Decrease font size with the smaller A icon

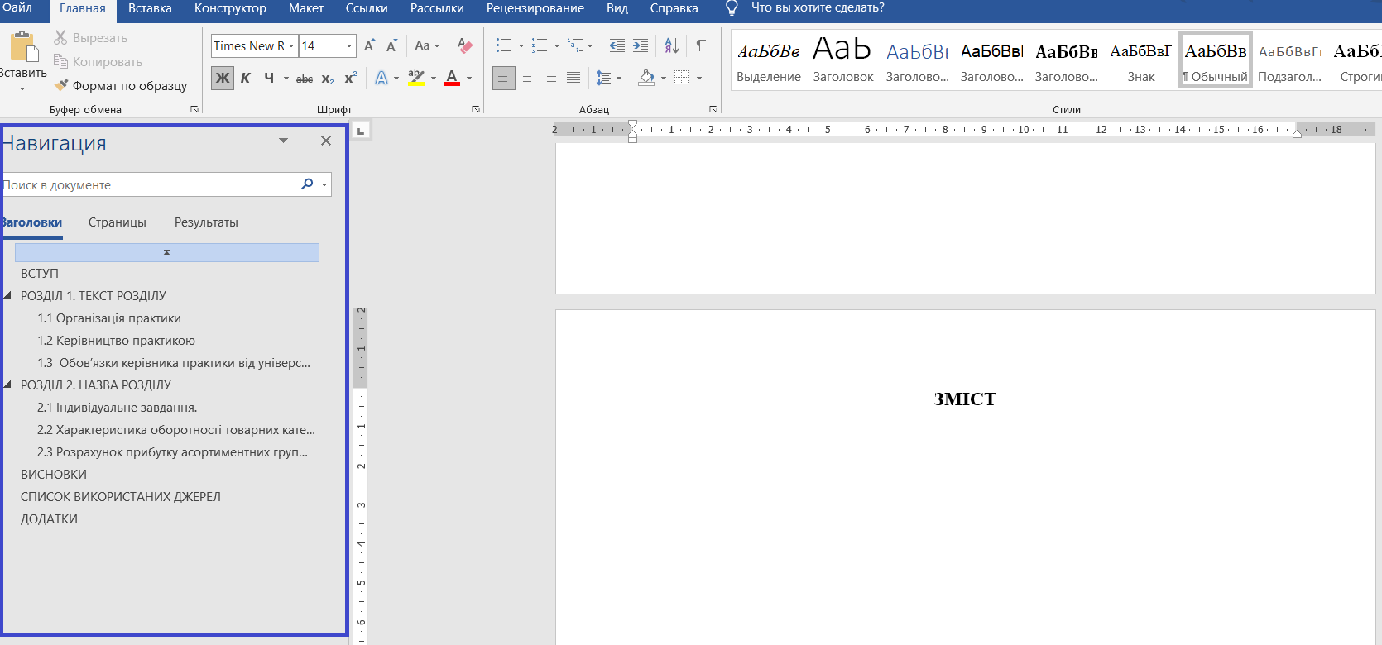[391, 45]
